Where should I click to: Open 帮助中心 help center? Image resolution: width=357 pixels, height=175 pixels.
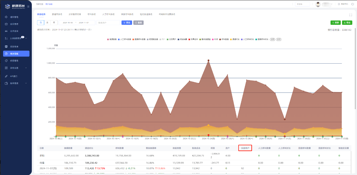coord(343,4)
